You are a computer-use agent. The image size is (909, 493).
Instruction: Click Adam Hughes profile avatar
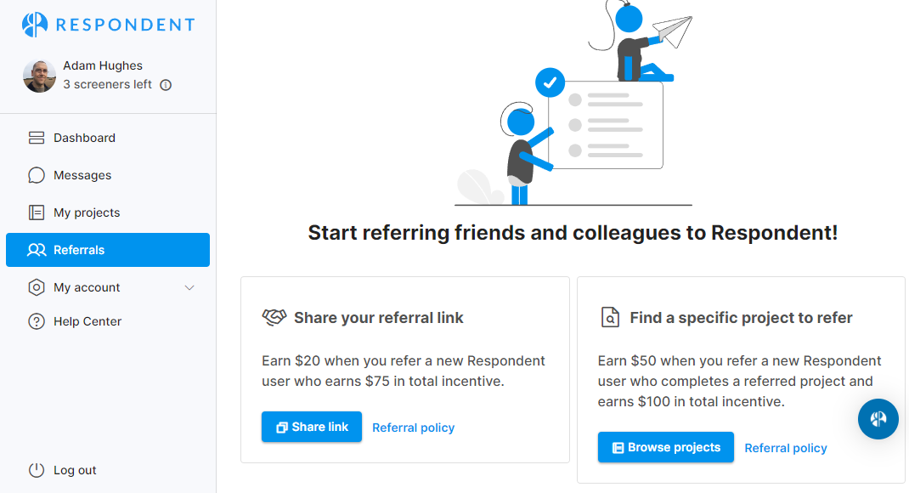pyautogui.click(x=39, y=76)
